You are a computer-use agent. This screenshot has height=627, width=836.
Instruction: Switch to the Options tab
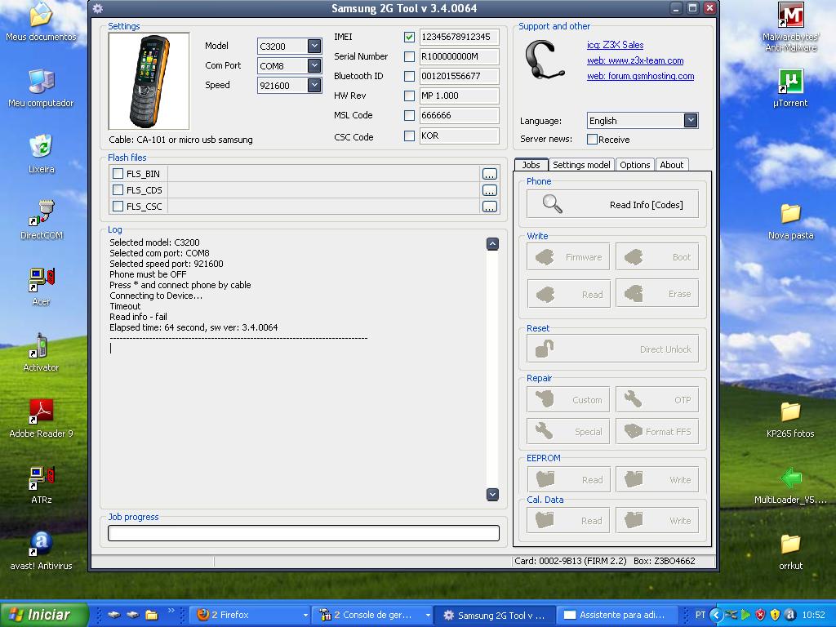(x=634, y=165)
